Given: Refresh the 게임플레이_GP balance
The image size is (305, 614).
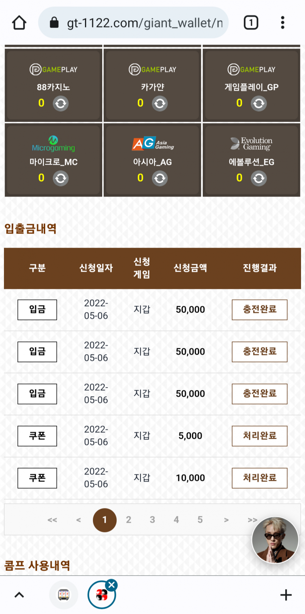Looking at the screenshot, I should 259,104.
